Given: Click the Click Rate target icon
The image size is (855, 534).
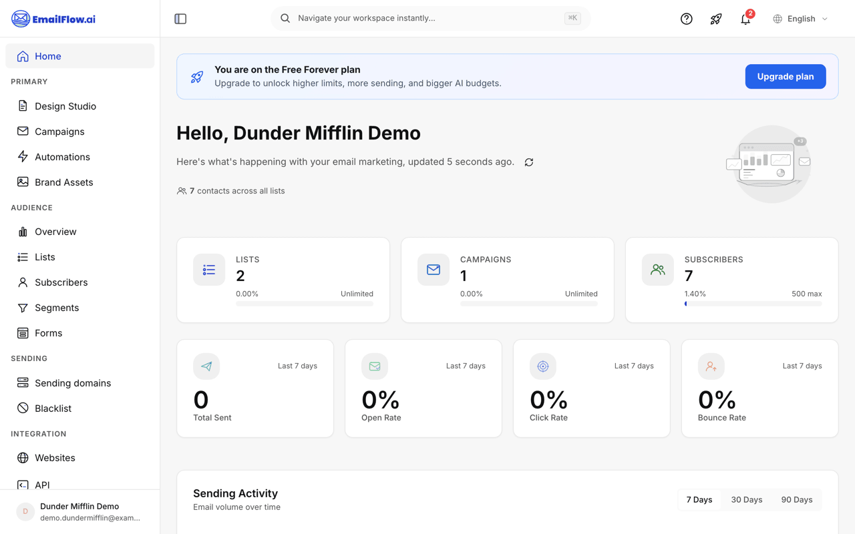Looking at the screenshot, I should click(543, 366).
